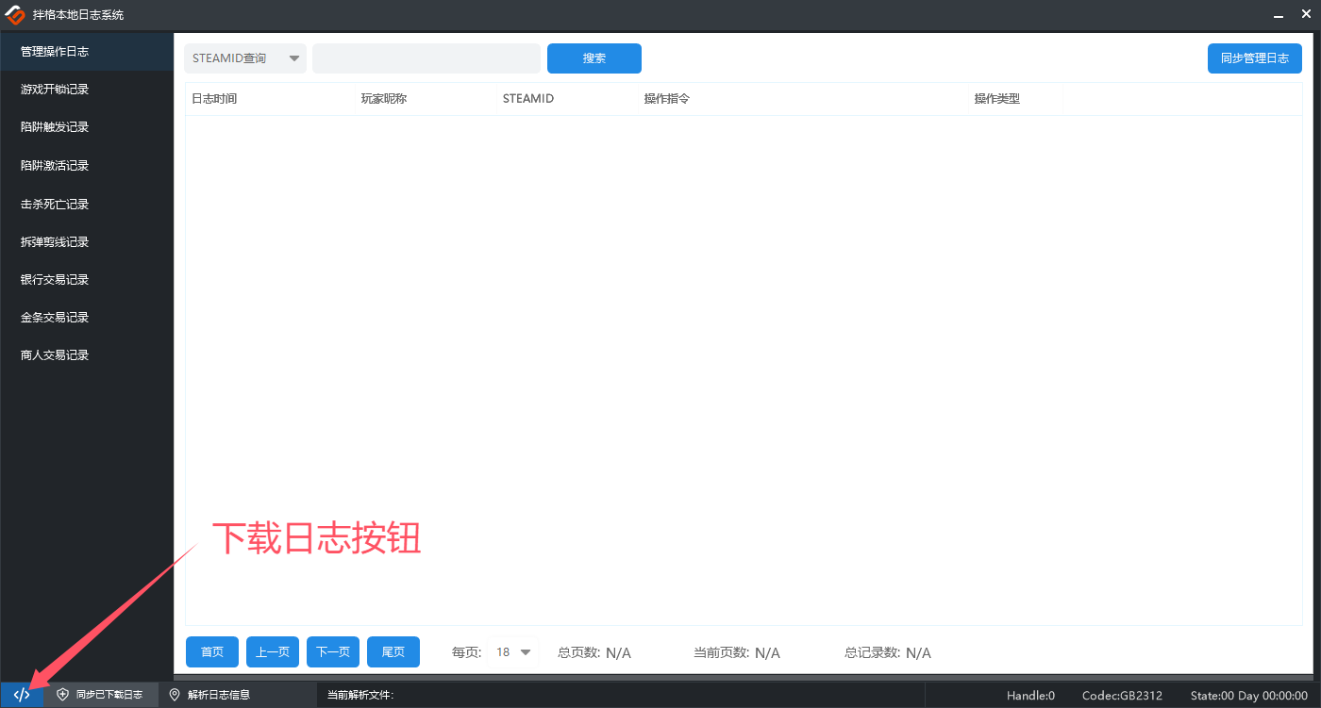Image resolution: width=1321 pixels, height=708 pixels.
Task: Go to last page with 尾页
Action: 393,651
